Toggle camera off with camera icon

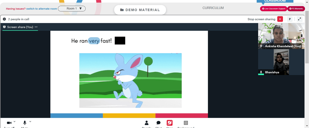pyautogui.click(x=9, y=123)
